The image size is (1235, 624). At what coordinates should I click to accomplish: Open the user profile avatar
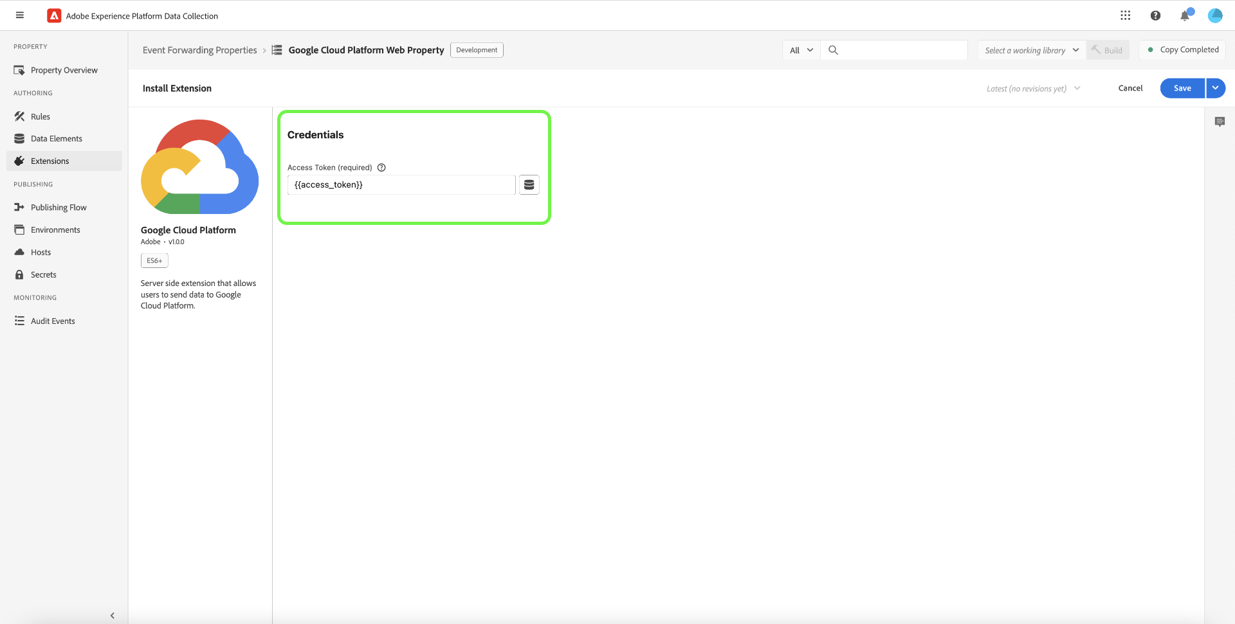pyautogui.click(x=1215, y=15)
